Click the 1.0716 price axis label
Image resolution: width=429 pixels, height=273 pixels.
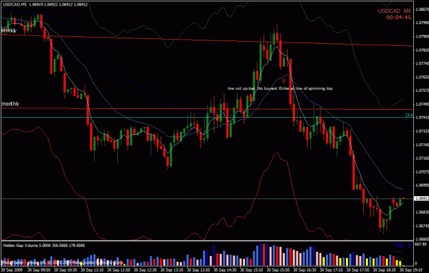[x=422, y=158]
